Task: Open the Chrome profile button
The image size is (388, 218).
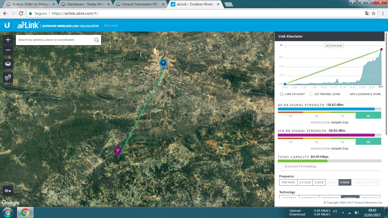Action: pyautogui.click(x=352, y=2)
